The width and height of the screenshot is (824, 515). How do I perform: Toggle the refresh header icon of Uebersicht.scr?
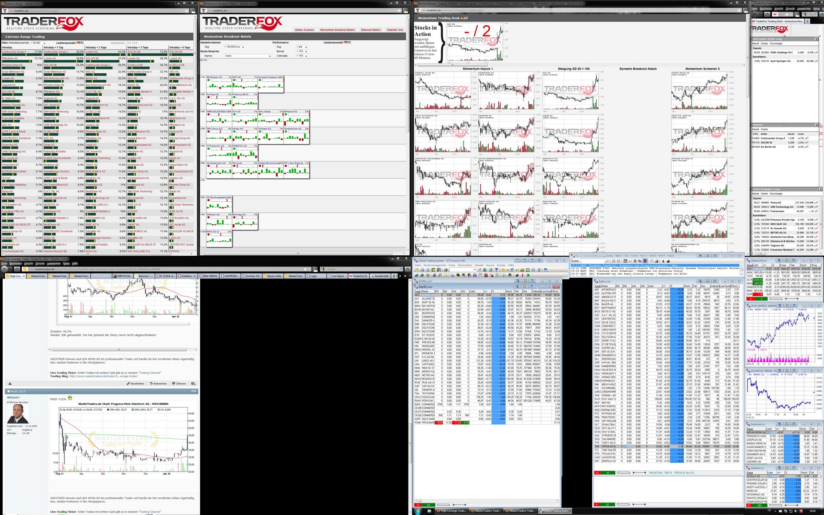click(x=794, y=261)
